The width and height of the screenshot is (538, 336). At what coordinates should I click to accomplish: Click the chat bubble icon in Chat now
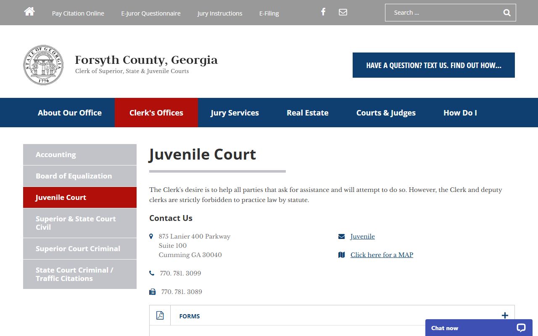click(521, 328)
